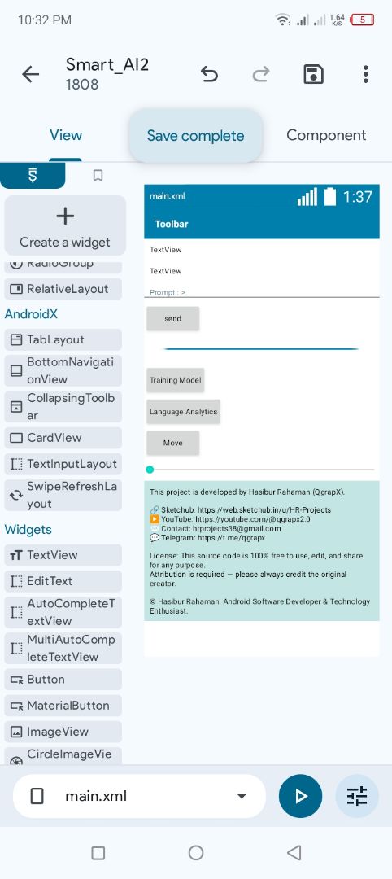Select the View tab

click(66, 135)
